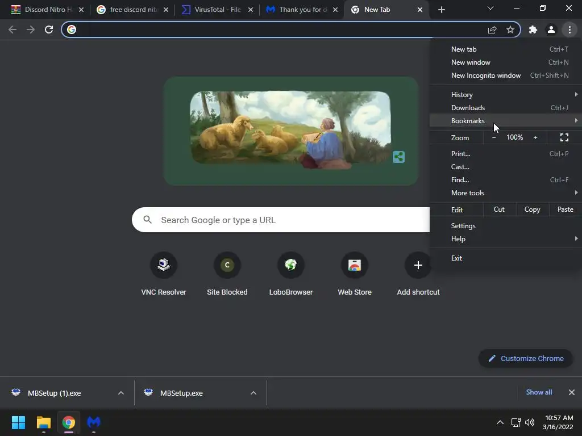Close the downloads bar
This screenshot has width=582, height=436.
[x=572, y=392]
